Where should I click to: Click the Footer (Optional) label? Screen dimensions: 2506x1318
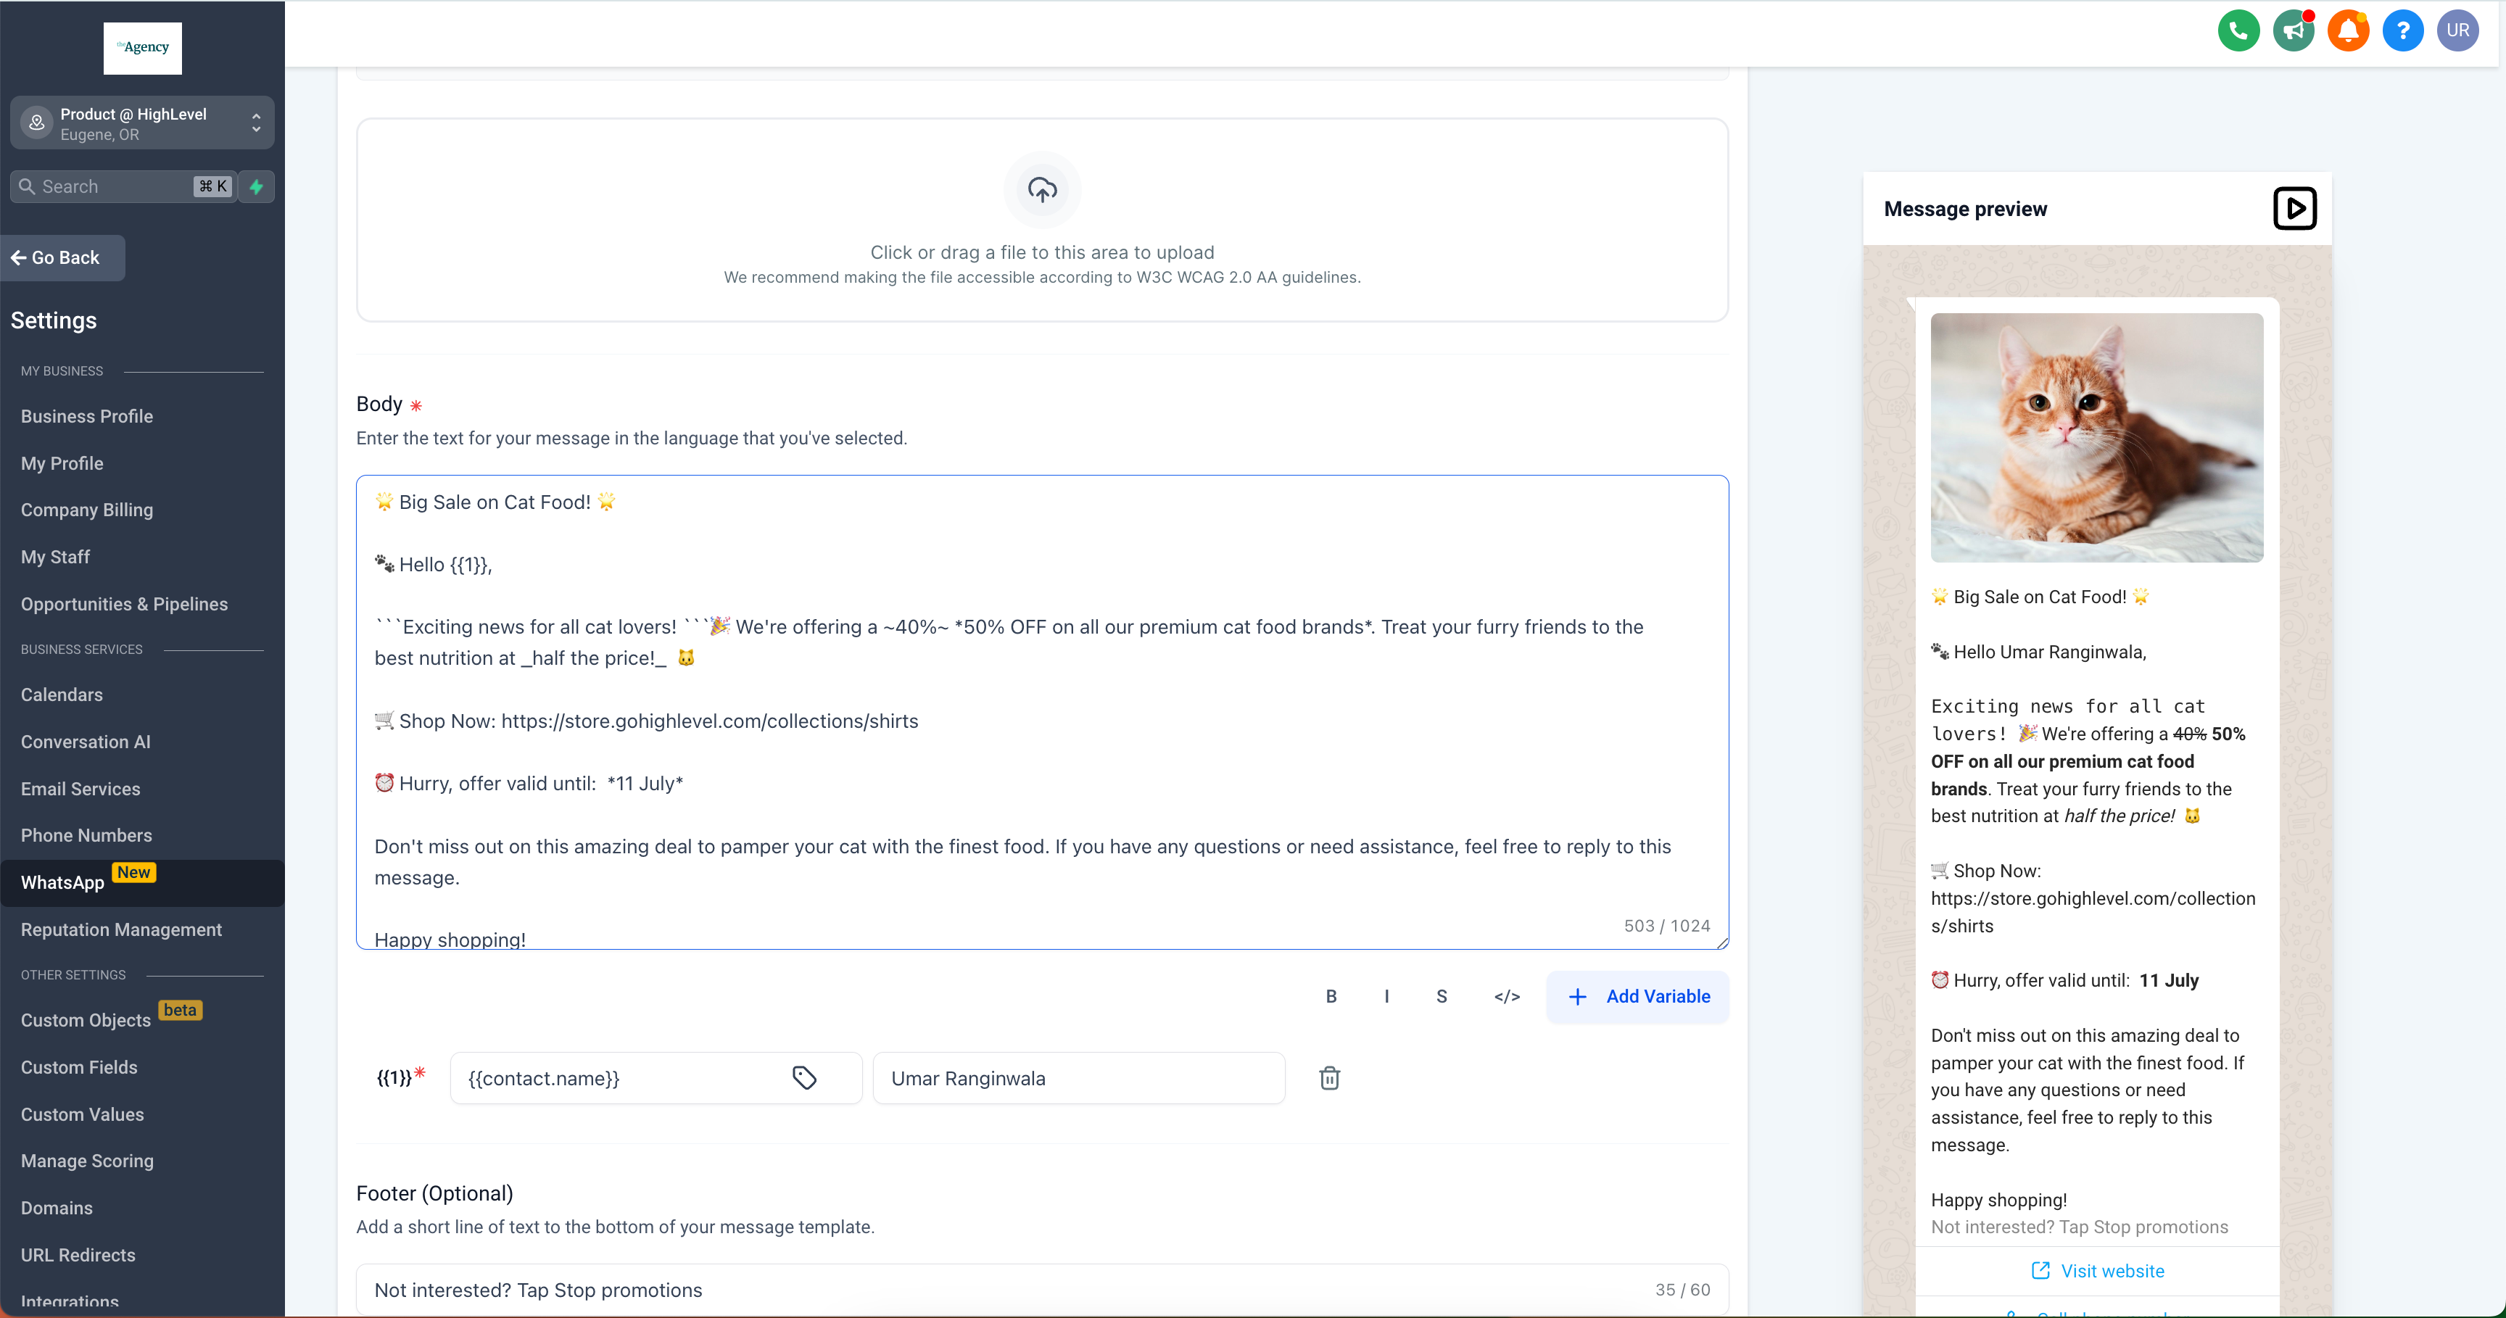(434, 1193)
